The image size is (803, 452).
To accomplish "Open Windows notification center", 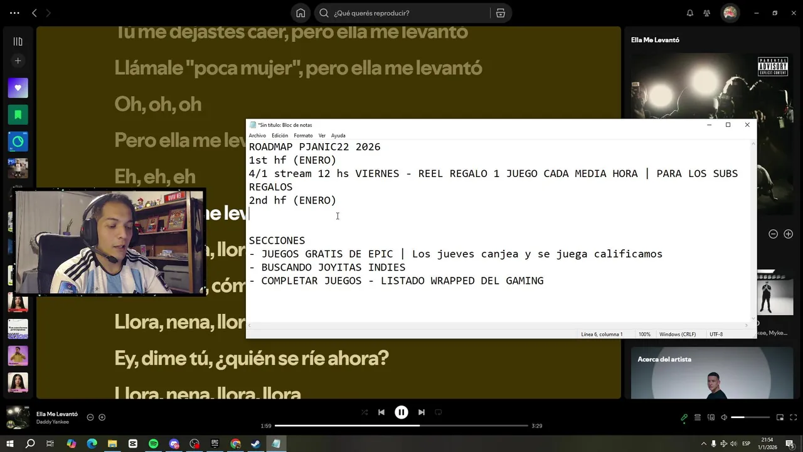I will tap(790, 444).
